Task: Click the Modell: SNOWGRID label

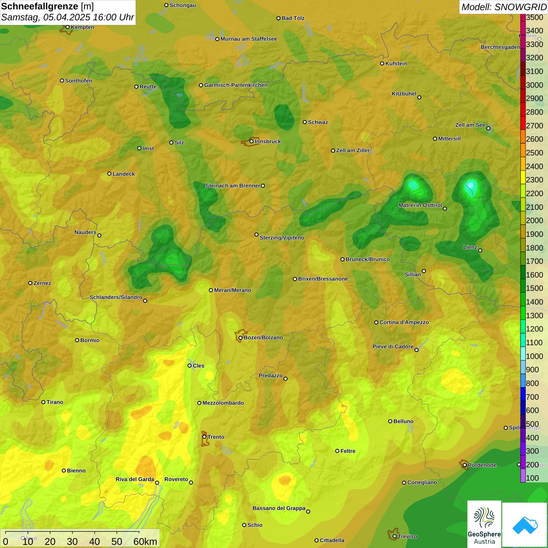Action: (504, 7)
